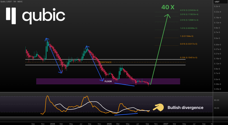This screenshot has width=228, height=125.
Task: Select the 3.618 (0.173633e-4) Fibonacci label
Action: point(189,14)
